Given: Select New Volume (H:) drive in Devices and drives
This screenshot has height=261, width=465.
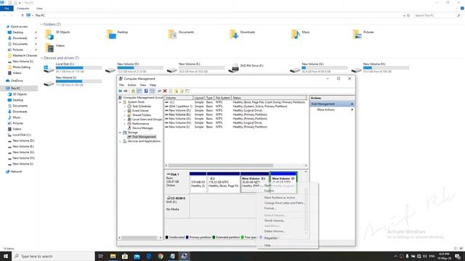Looking at the screenshot, I should (380, 67).
